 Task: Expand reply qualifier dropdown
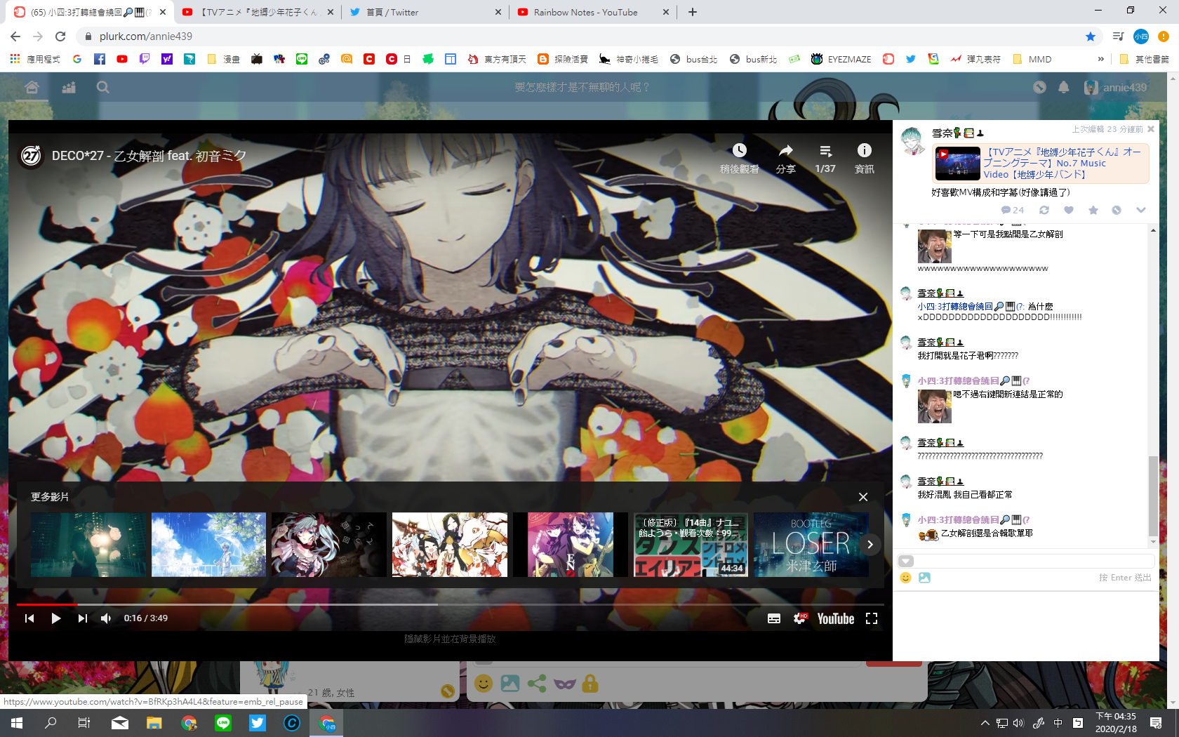click(x=906, y=561)
